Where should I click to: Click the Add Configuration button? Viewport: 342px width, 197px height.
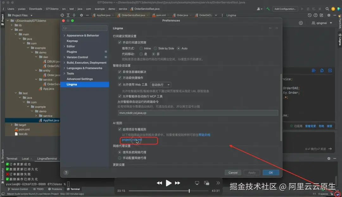[285, 9]
